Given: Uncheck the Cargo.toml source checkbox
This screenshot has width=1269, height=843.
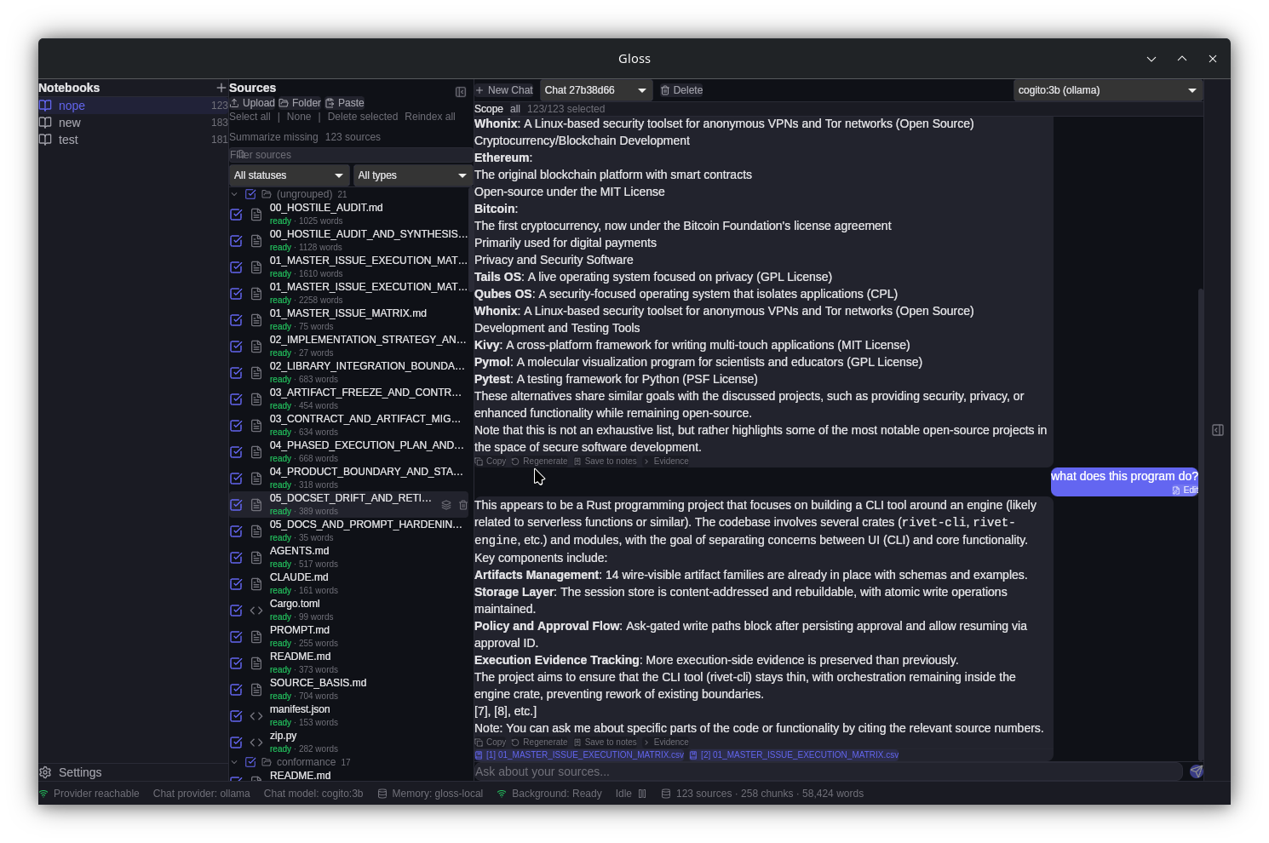Looking at the screenshot, I should pos(236,611).
